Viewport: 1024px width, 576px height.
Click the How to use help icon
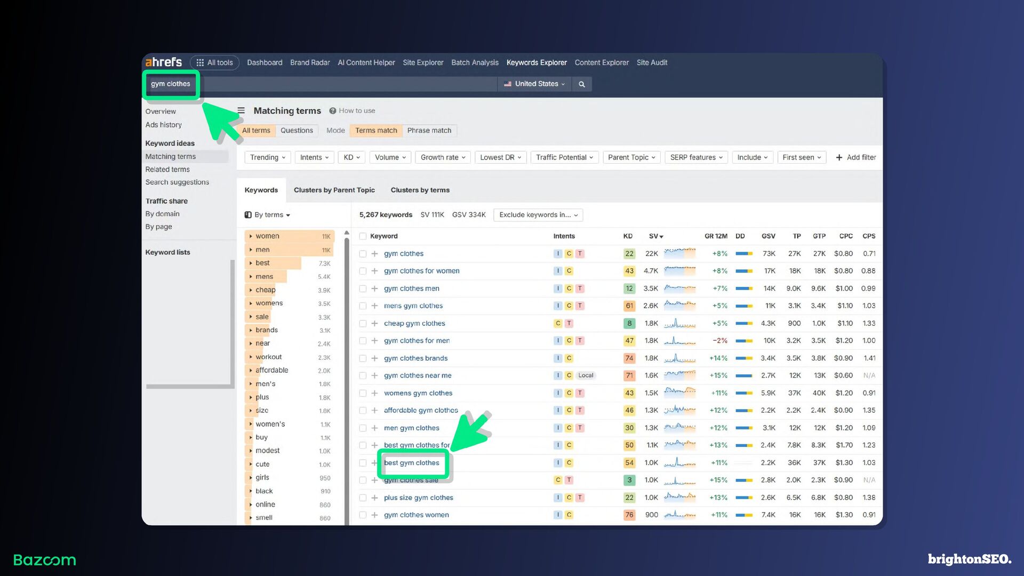click(x=332, y=111)
